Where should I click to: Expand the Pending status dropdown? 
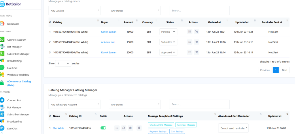tap(168, 32)
